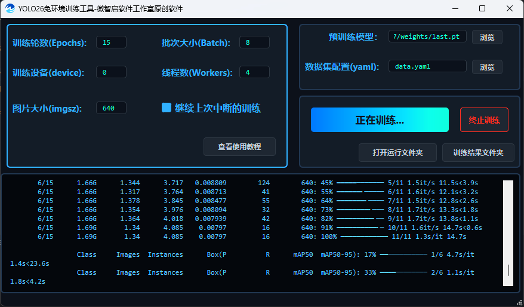
Task: Click the 继续上次中断的训练 label text
Action: 218,108
